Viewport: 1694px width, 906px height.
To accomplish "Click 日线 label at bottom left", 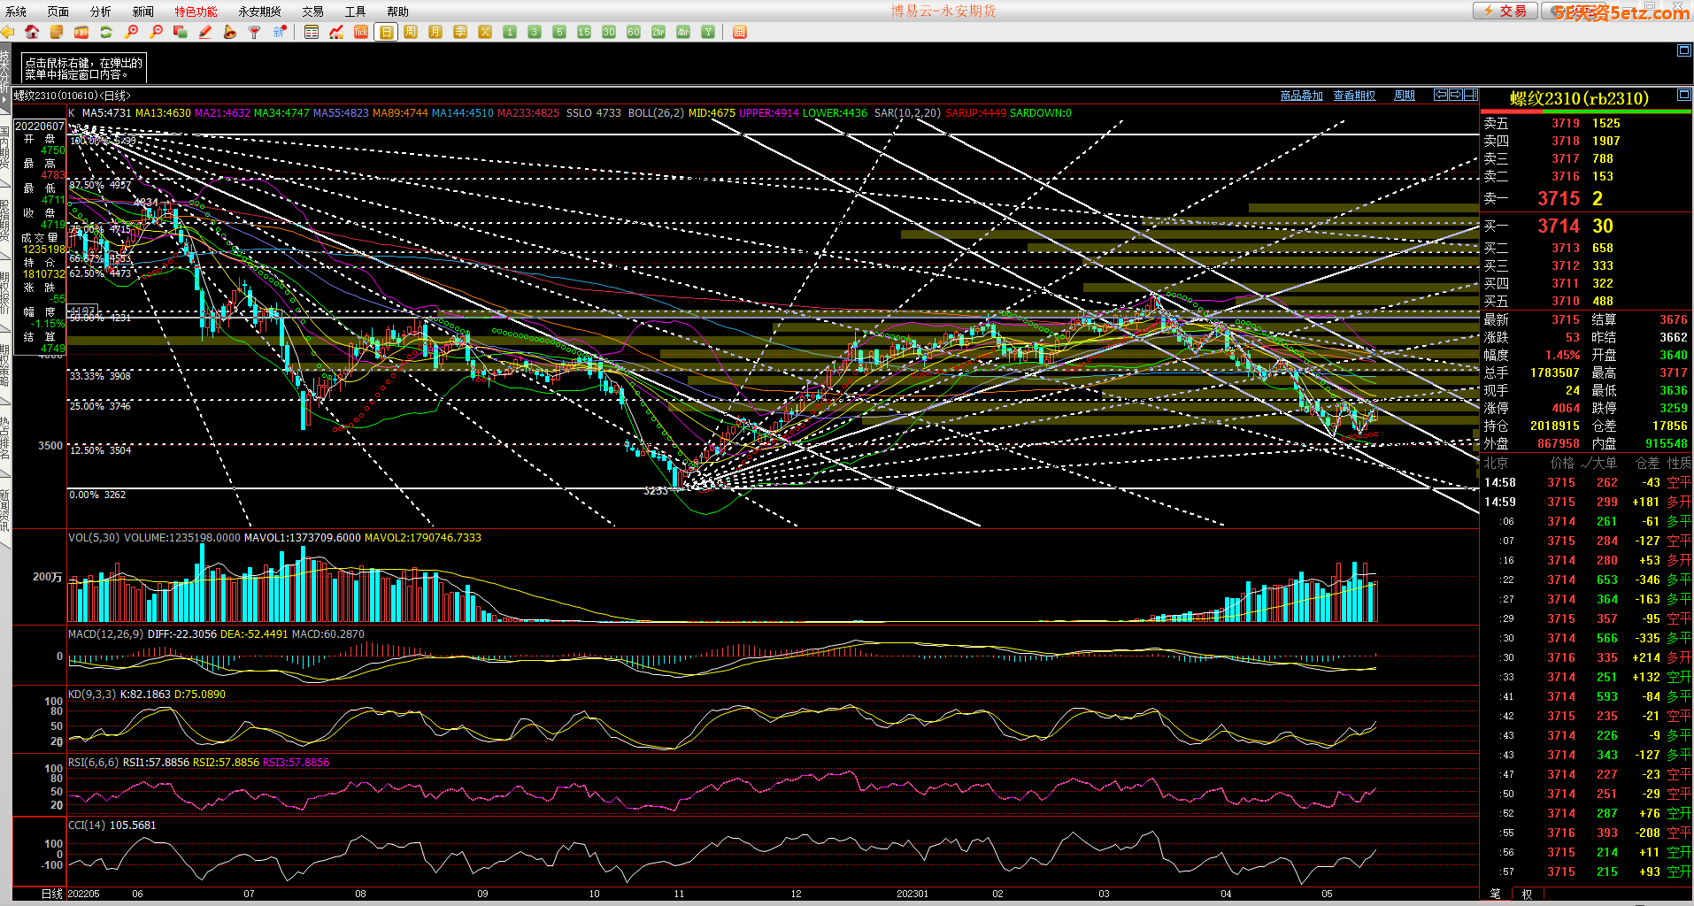I will click(52, 894).
